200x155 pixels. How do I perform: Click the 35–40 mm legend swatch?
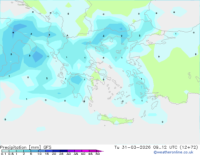point(78,151)
